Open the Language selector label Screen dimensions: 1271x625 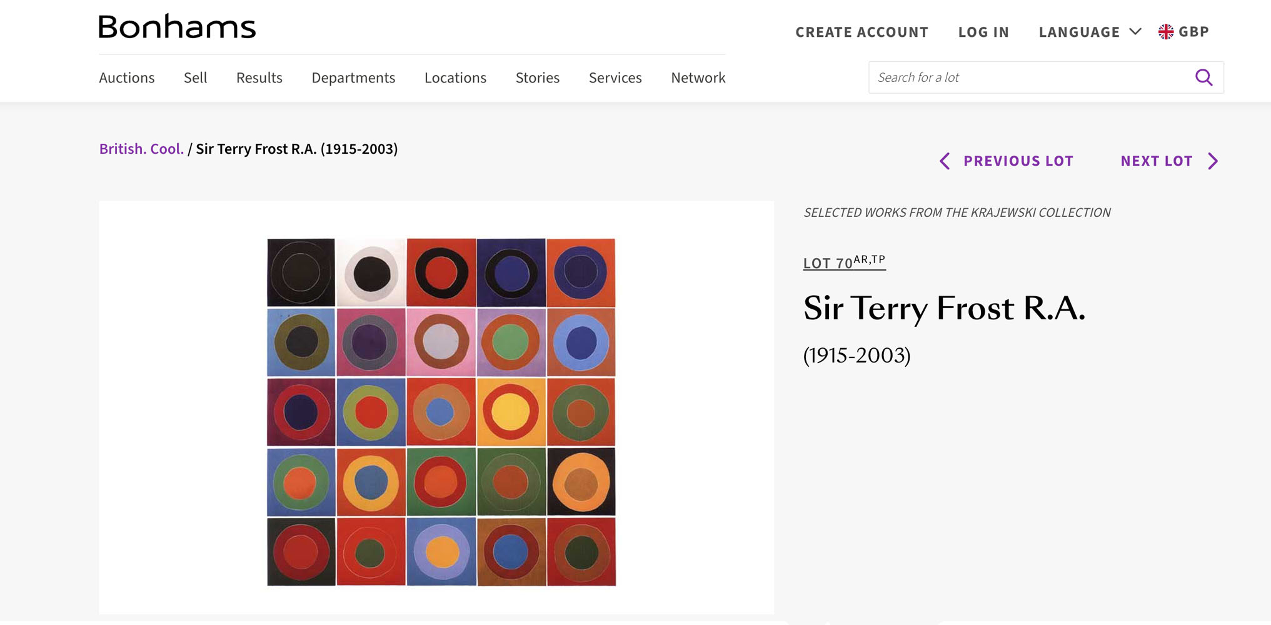[x=1079, y=32]
